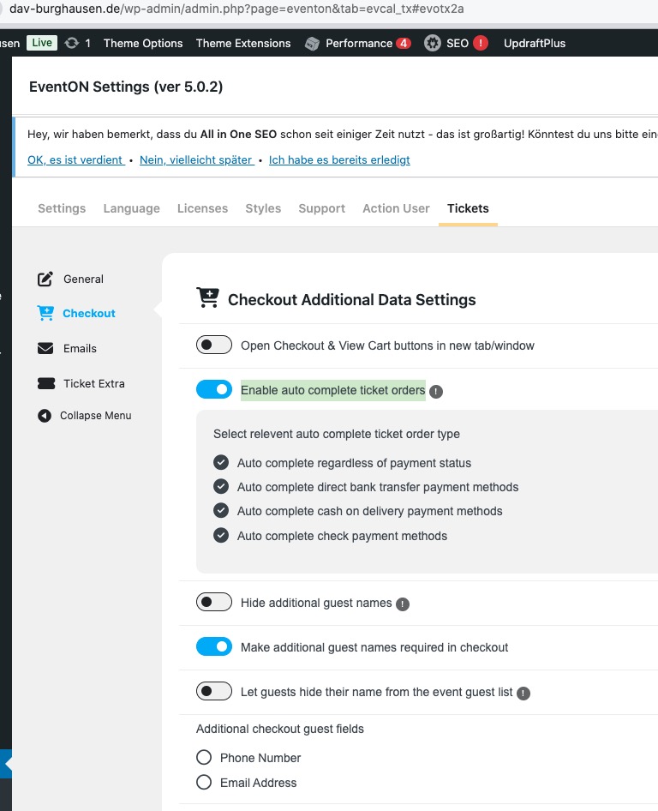
Task: Uncheck Auto complete regardless of payment status
Action: [221, 463]
